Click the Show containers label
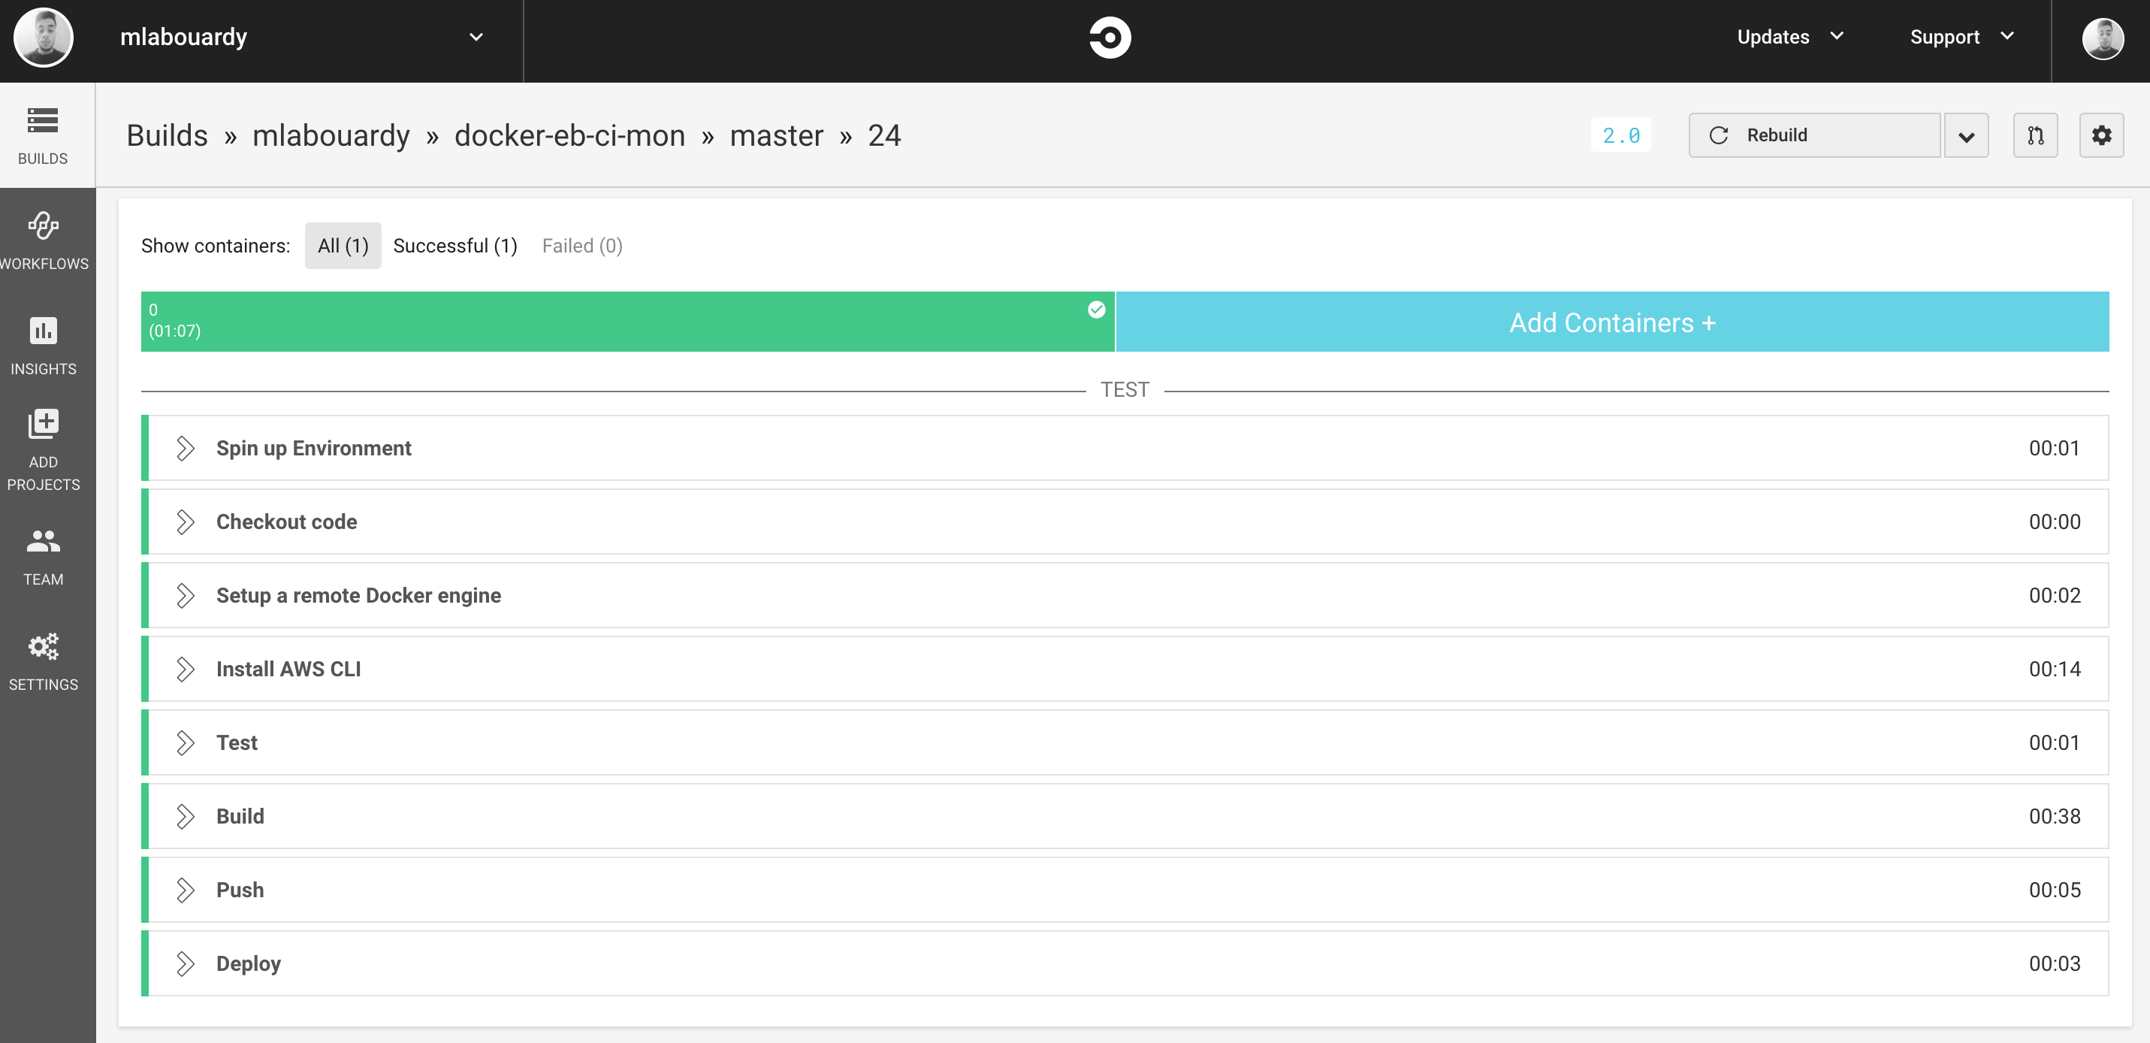Image resolution: width=2150 pixels, height=1043 pixels. (216, 246)
